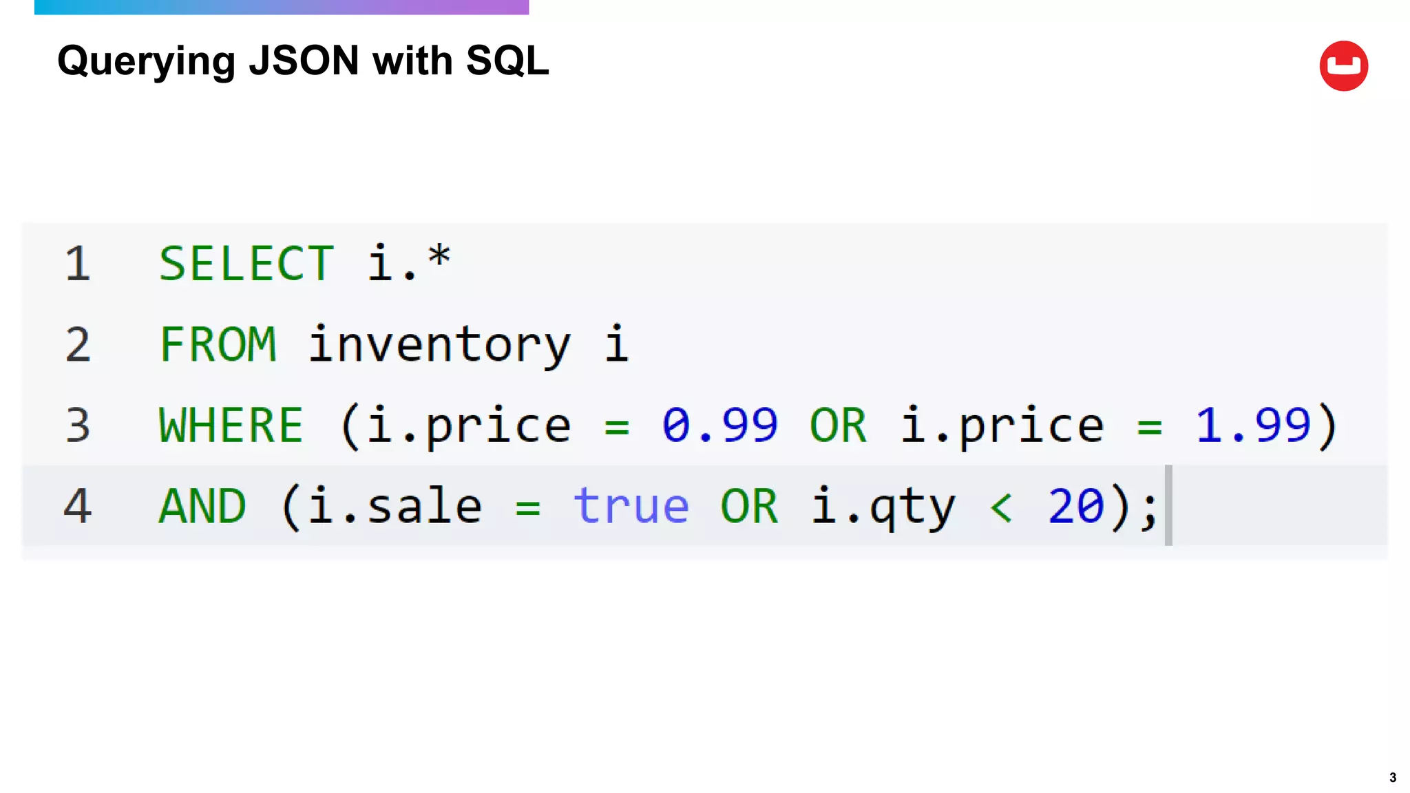The image size is (1410, 793).
Task: Click the WHERE keyword on line 3
Action: [231, 425]
